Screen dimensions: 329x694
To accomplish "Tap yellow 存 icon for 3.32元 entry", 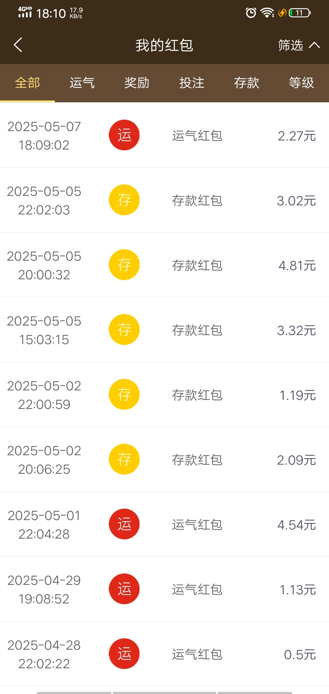I will point(124,330).
